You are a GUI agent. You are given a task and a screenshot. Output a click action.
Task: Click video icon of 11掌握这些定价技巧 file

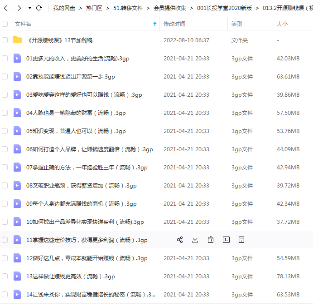pos(17,240)
